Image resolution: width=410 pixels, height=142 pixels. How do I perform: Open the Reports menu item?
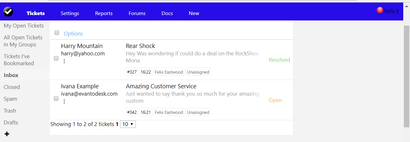(x=104, y=13)
